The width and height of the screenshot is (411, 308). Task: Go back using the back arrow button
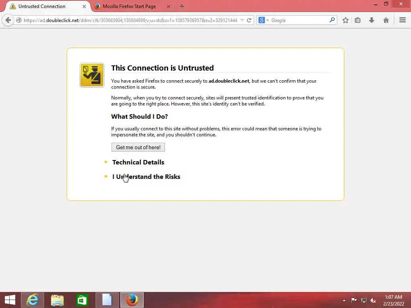tap(8, 20)
